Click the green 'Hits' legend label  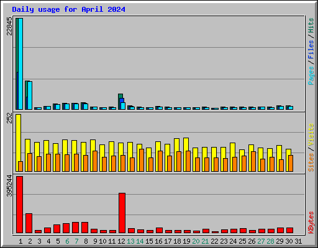[x=311, y=25]
